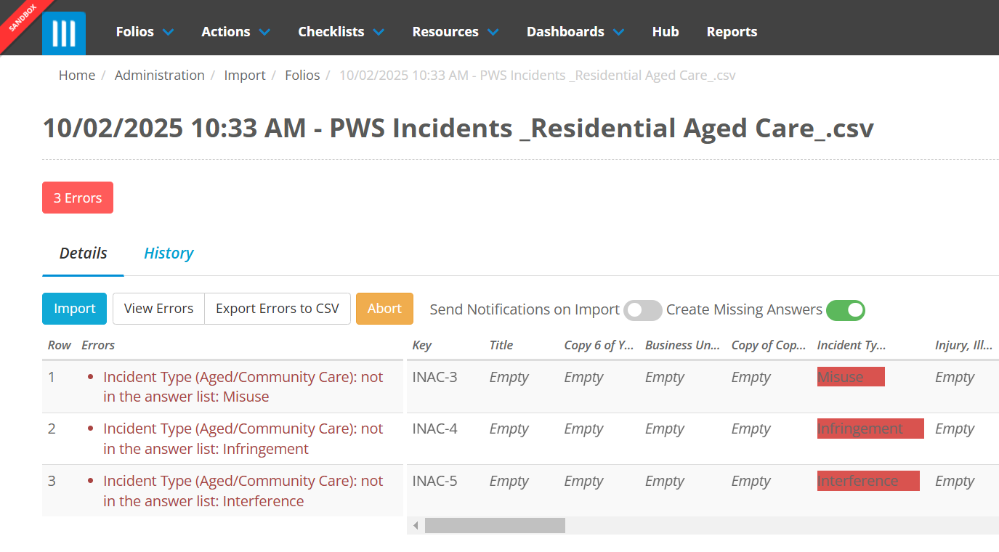Abort the import with orange button
999x552 pixels.
[384, 309]
